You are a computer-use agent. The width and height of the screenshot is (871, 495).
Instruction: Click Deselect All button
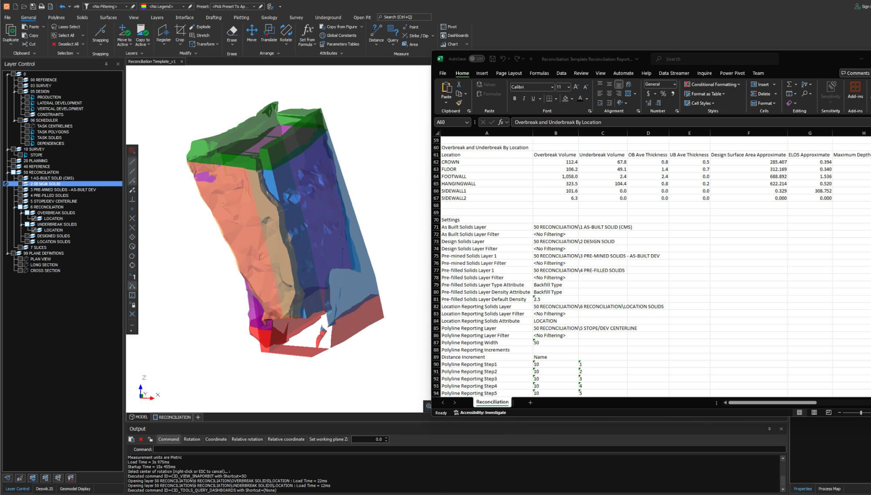point(65,44)
